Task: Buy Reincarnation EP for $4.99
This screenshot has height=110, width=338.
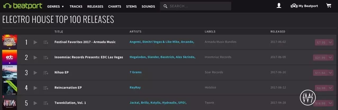Action: click(x=321, y=88)
